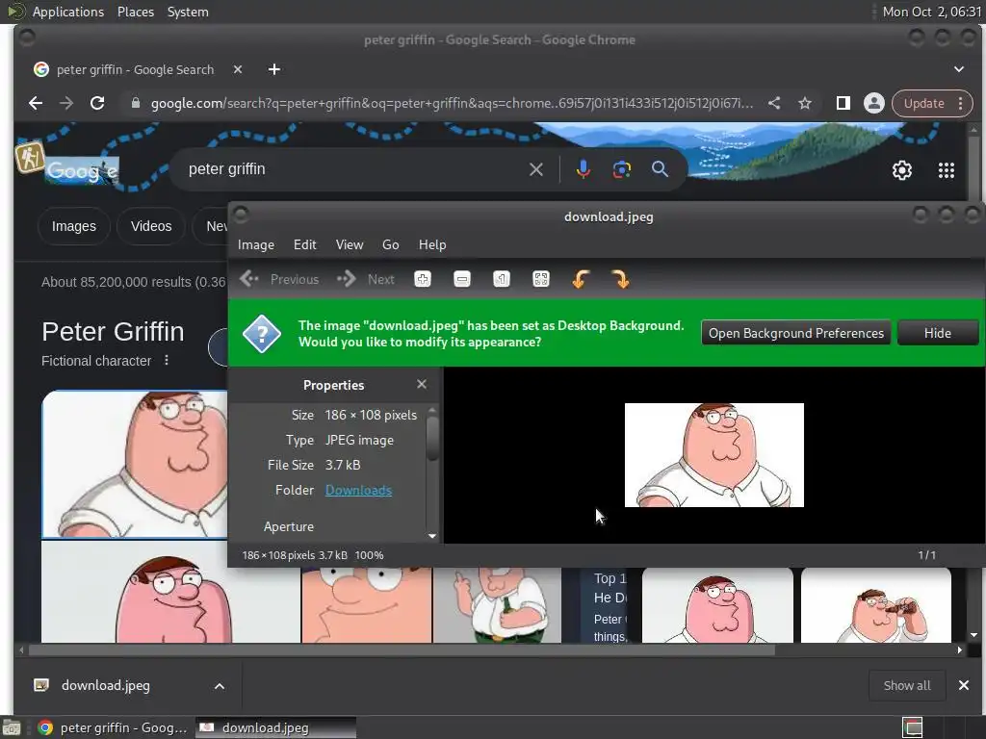Open the System menu
The image size is (986, 739).
click(188, 12)
